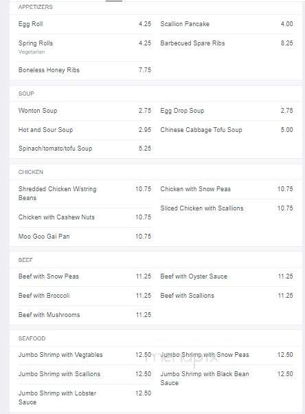Viewport: 305px width, 414px height.
Task: Pick Jumbo Shrimp with Black Bean Sauce
Action: tap(227, 378)
